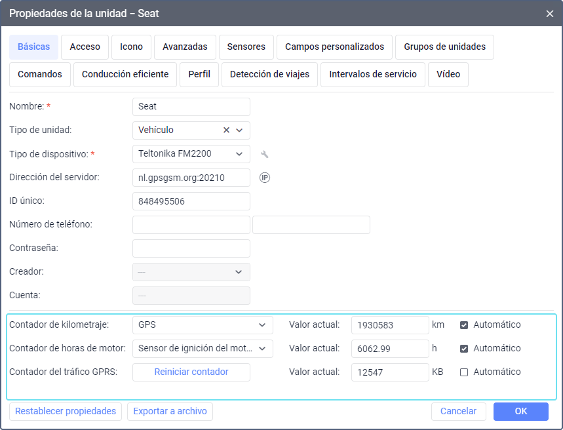Toggle Automático checkbox for mileage counter
The width and height of the screenshot is (563, 430).
464,325
